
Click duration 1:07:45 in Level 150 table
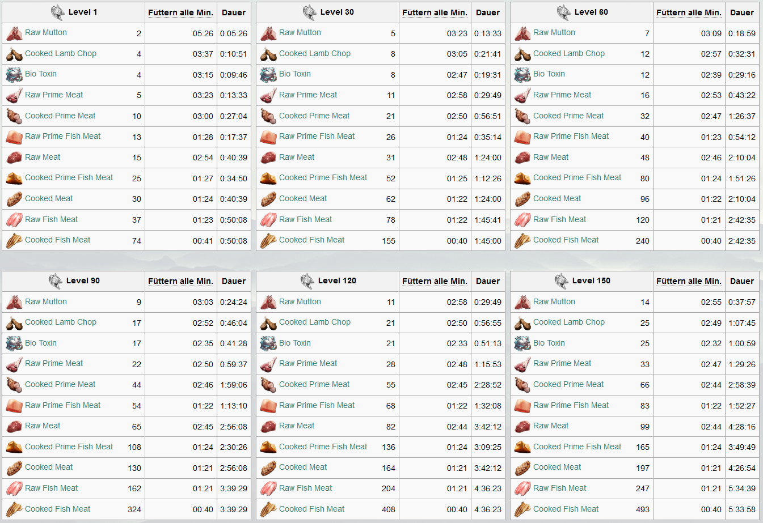(742, 323)
